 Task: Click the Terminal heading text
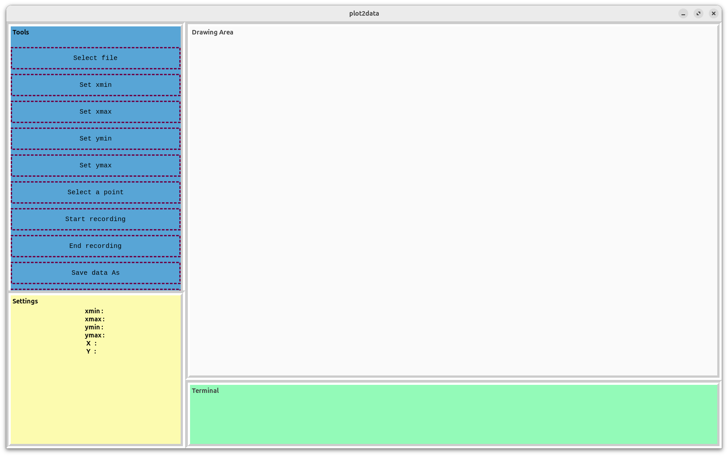(205, 391)
